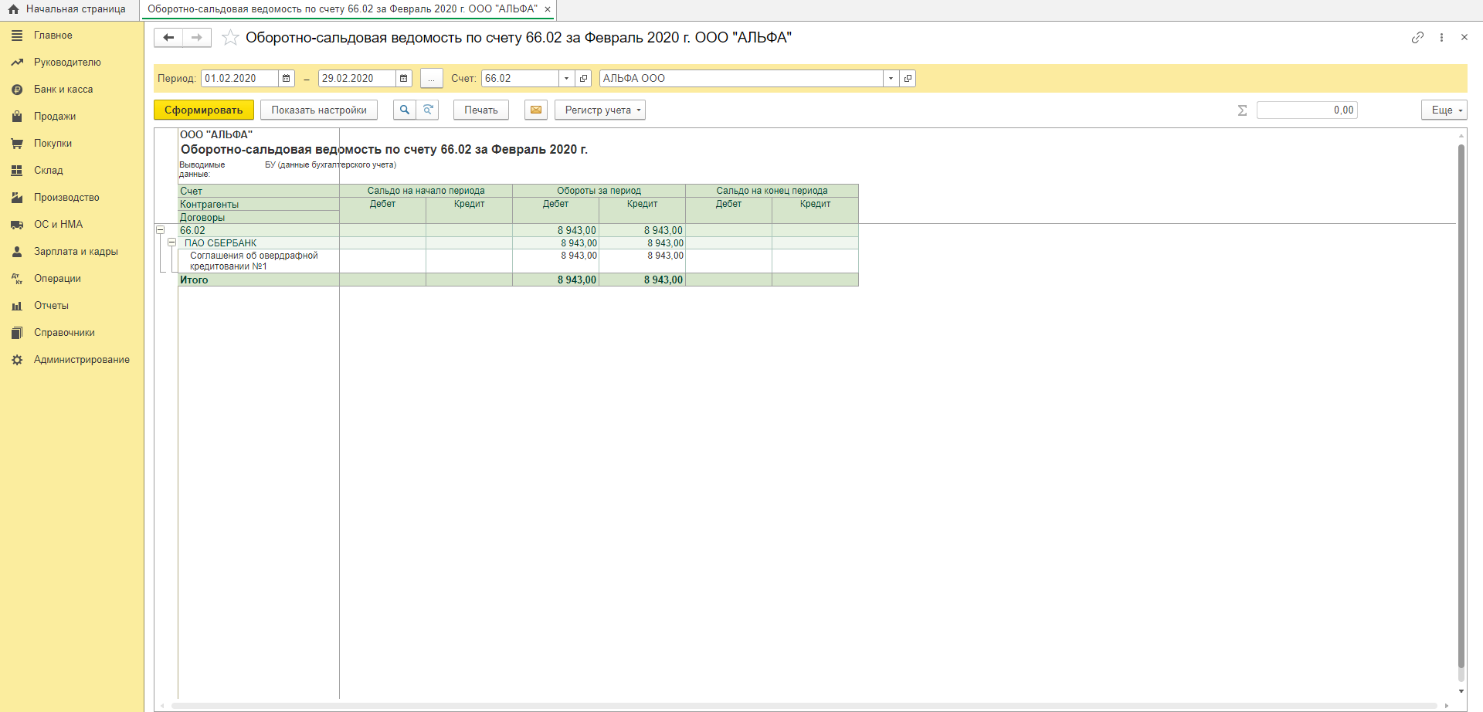Open the Главное section icon
Image resolution: width=1483 pixels, height=712 pixels.
coord(17,36)
